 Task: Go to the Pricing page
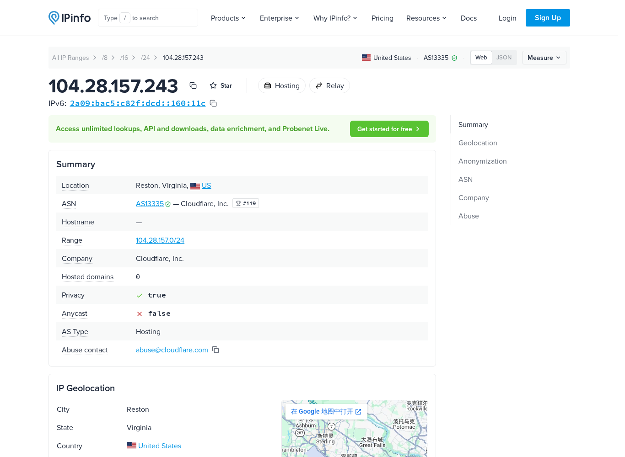click(383, 18)
